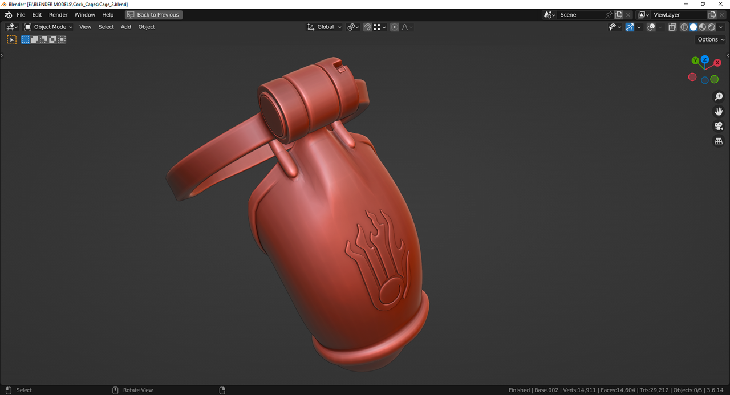Add a new view layer icon
The height and width of the screenshot is (395, 730).
point(712,15)
